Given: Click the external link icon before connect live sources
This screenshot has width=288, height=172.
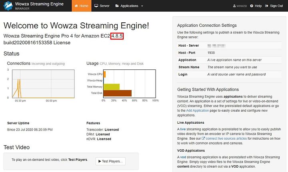Looking at the screenshot, I should coord(203,138).
